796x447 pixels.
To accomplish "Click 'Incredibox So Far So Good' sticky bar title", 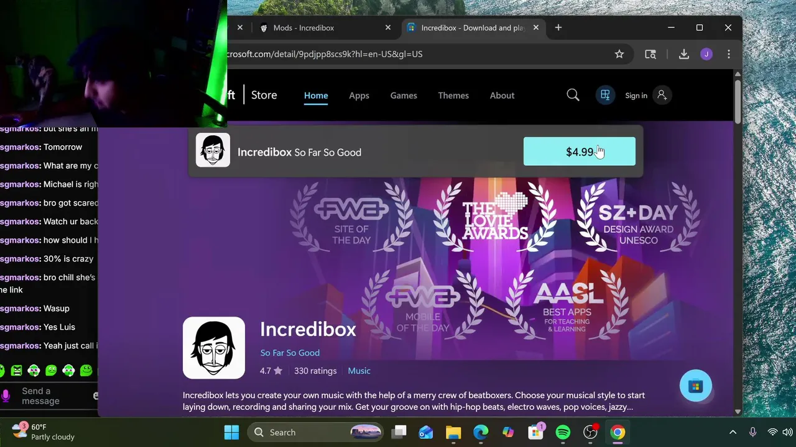I will click(x=299, y=152).
